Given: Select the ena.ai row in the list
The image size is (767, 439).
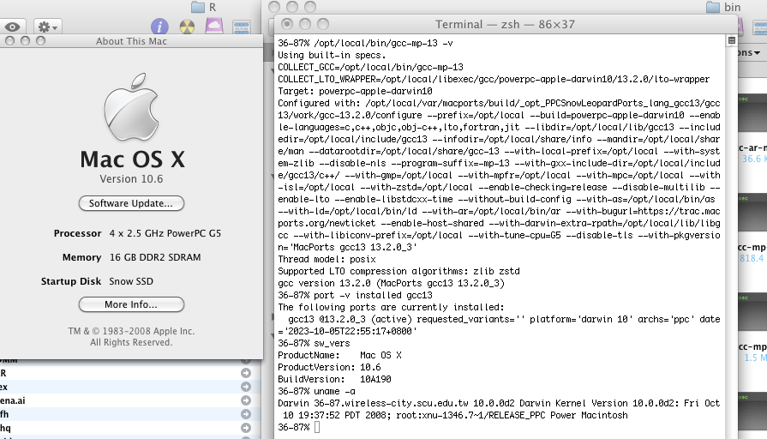Looking at the screenshot, I should pyautogui.click(x=130, y=400).
